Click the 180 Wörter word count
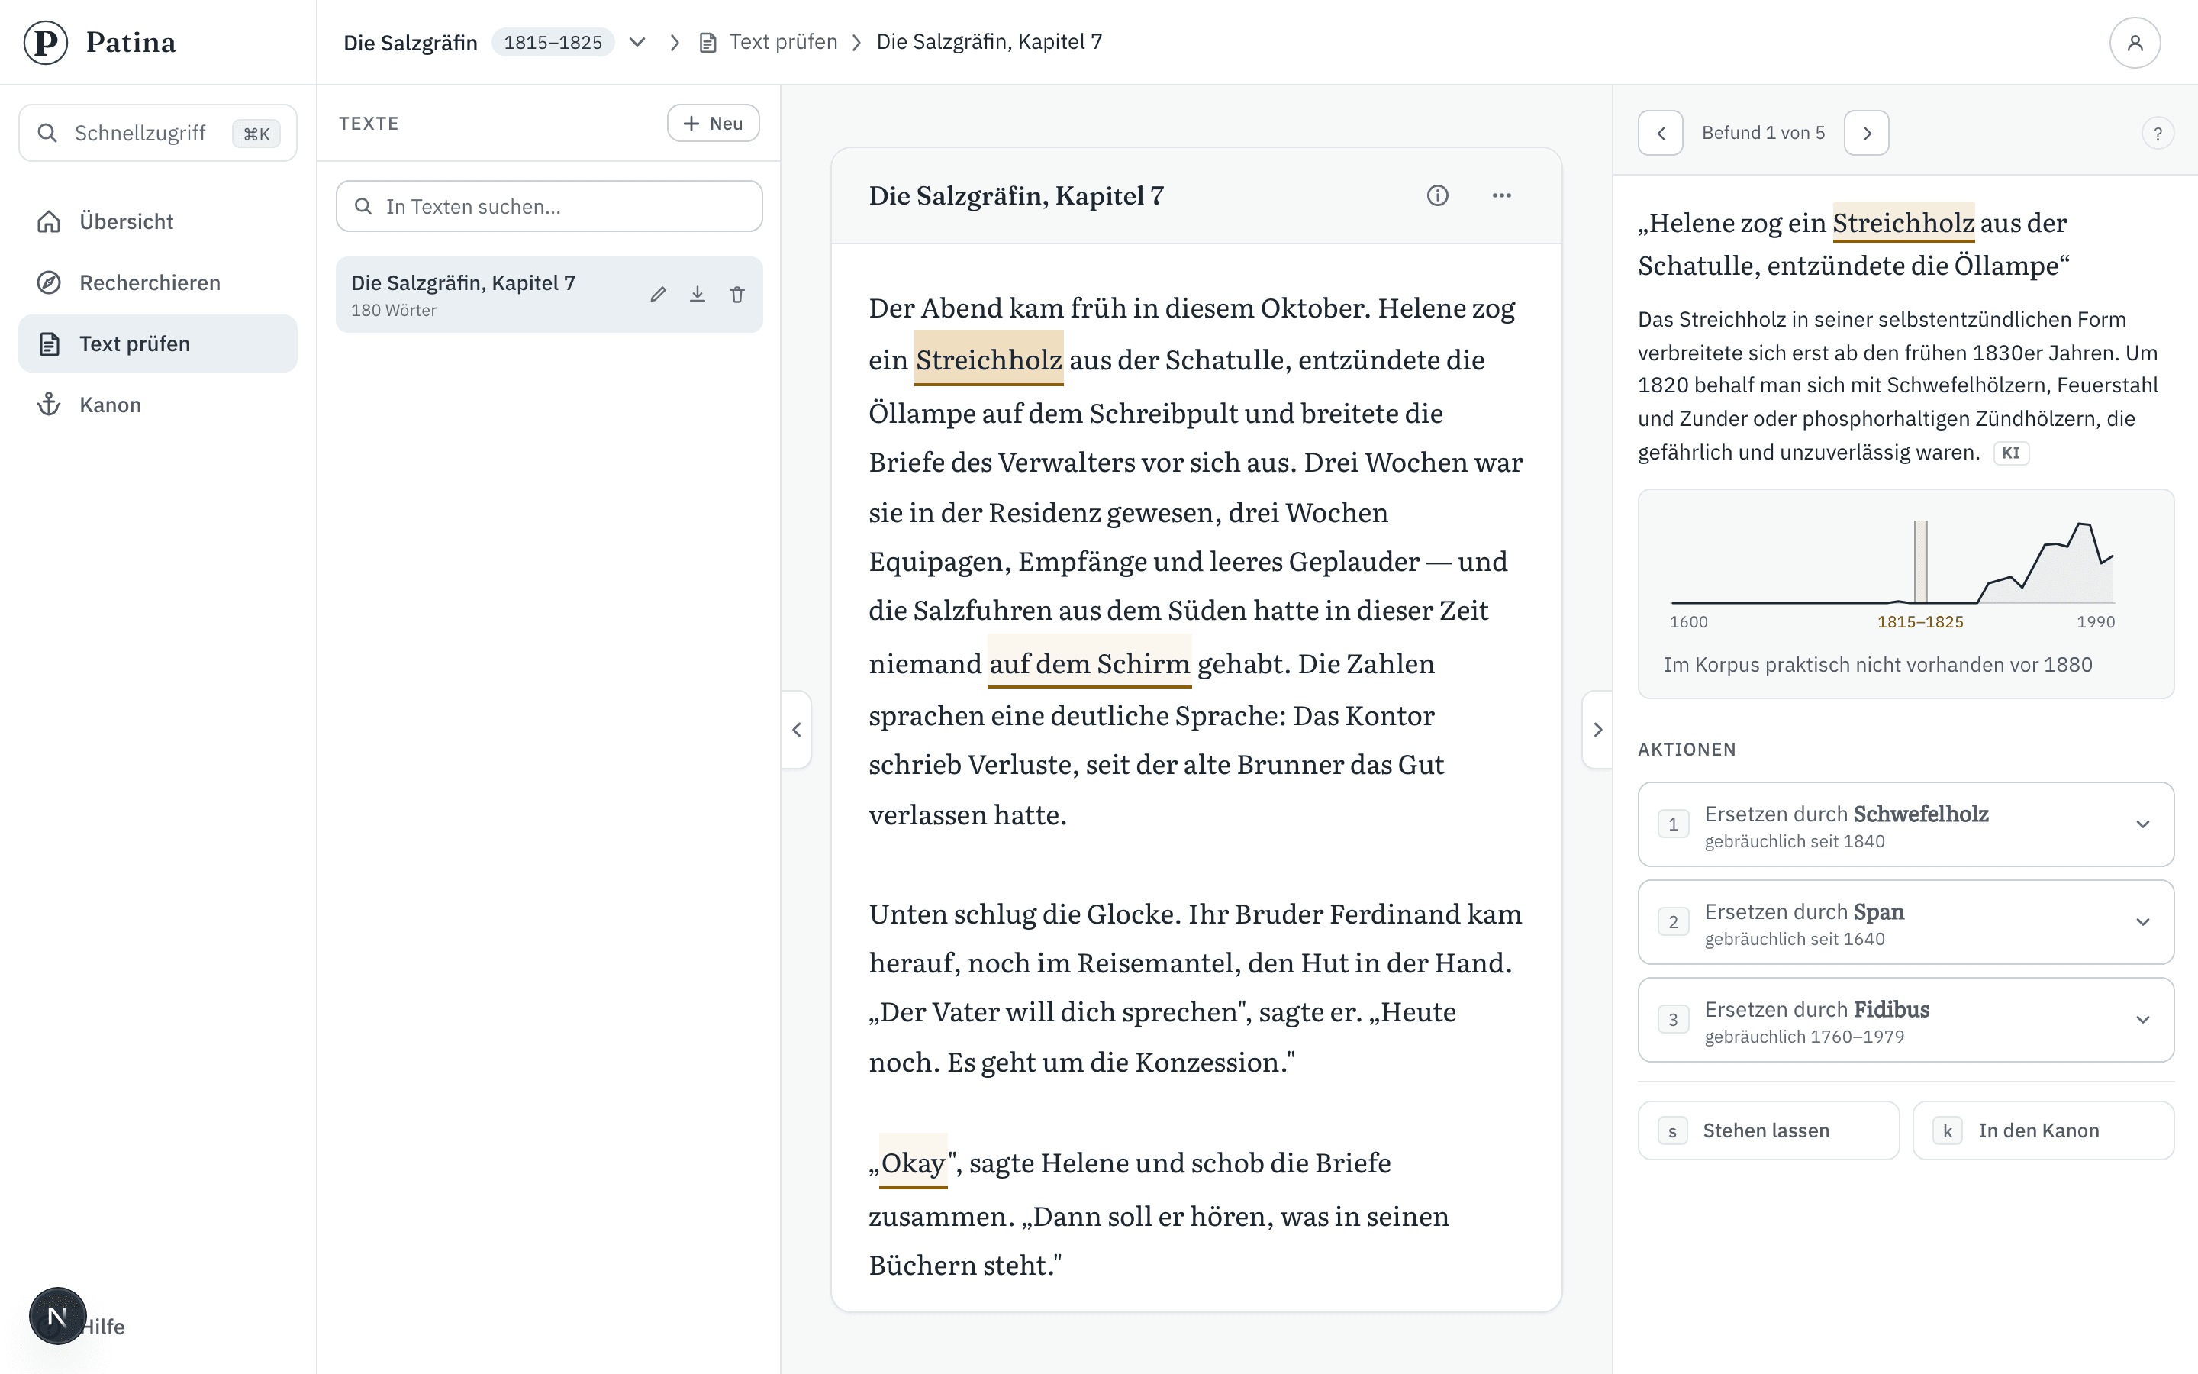This screenshot has height=1374, width=2198. pyautogui.click(x=393, y=310)
